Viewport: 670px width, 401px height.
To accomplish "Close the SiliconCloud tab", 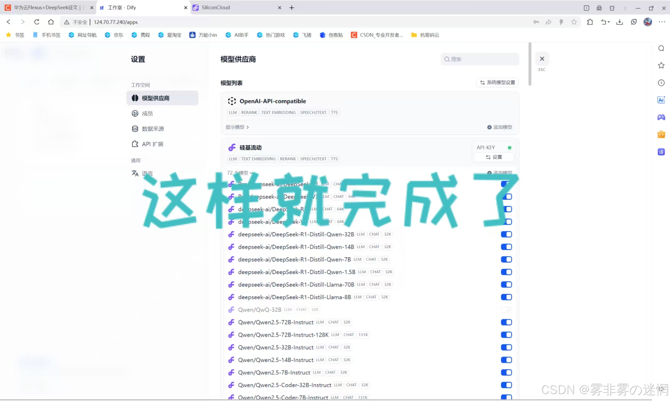I will [x=279, y=8].
